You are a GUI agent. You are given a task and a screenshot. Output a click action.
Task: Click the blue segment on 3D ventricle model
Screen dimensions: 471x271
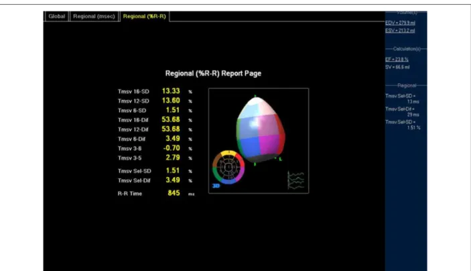click(250, 146)
